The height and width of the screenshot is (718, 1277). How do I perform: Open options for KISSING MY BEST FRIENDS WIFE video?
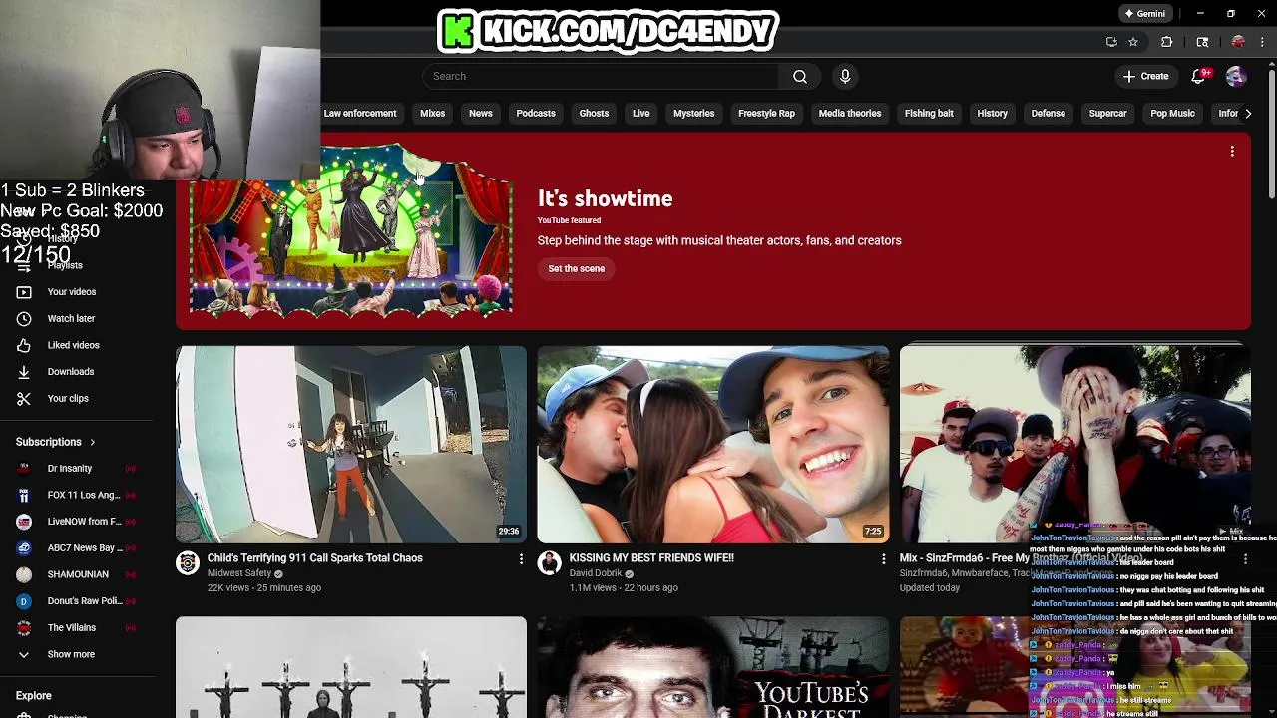point(883,559)
